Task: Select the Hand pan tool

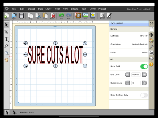Action: coord(6,60)
